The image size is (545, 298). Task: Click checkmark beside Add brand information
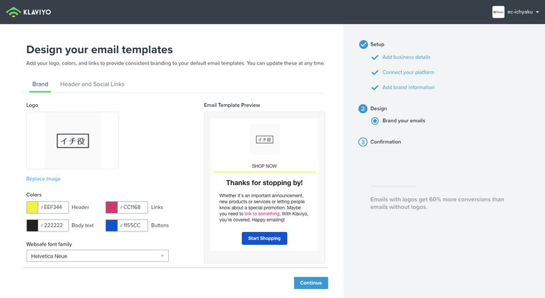pos(375,88)
